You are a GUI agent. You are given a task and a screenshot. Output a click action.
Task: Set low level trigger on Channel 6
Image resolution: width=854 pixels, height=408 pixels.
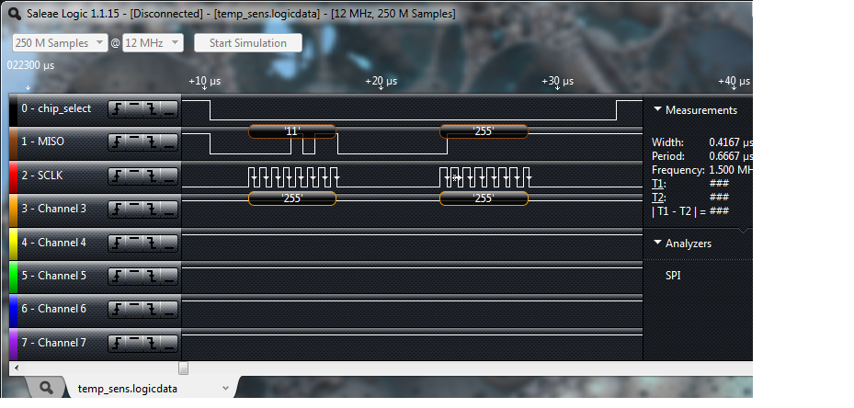[169, 310]
